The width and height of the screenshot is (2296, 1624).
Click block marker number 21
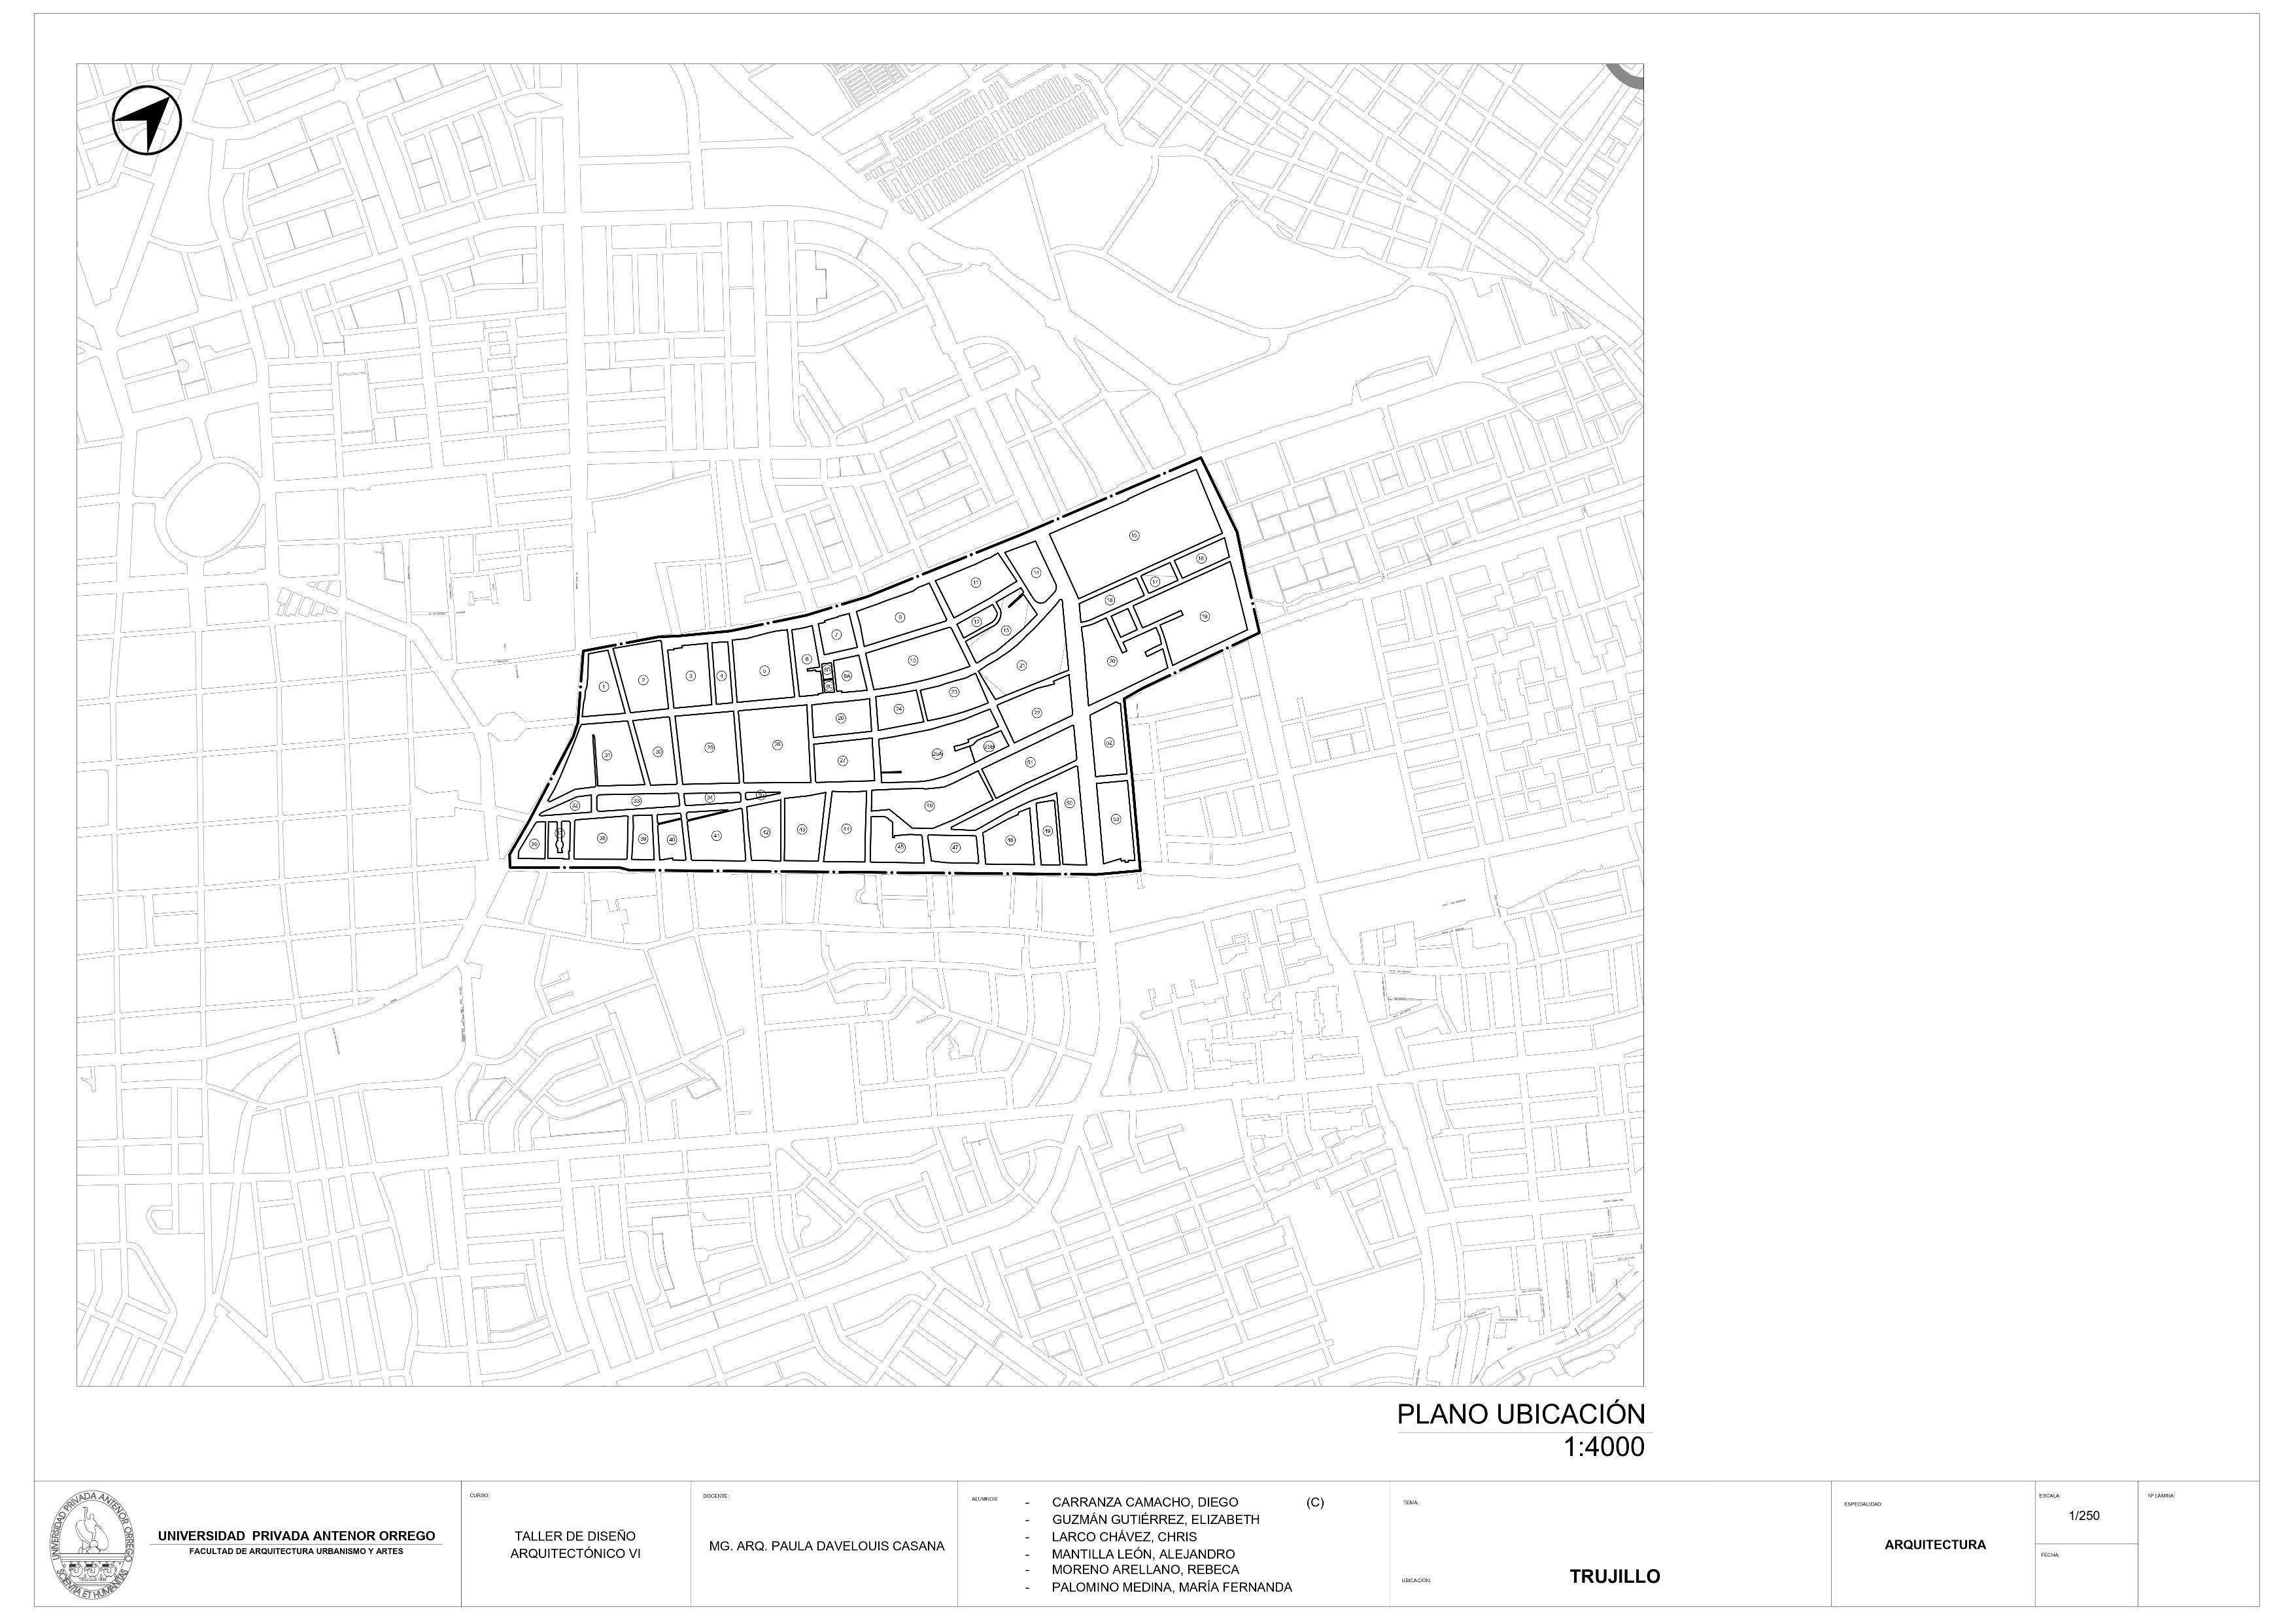coord(1022,665)
